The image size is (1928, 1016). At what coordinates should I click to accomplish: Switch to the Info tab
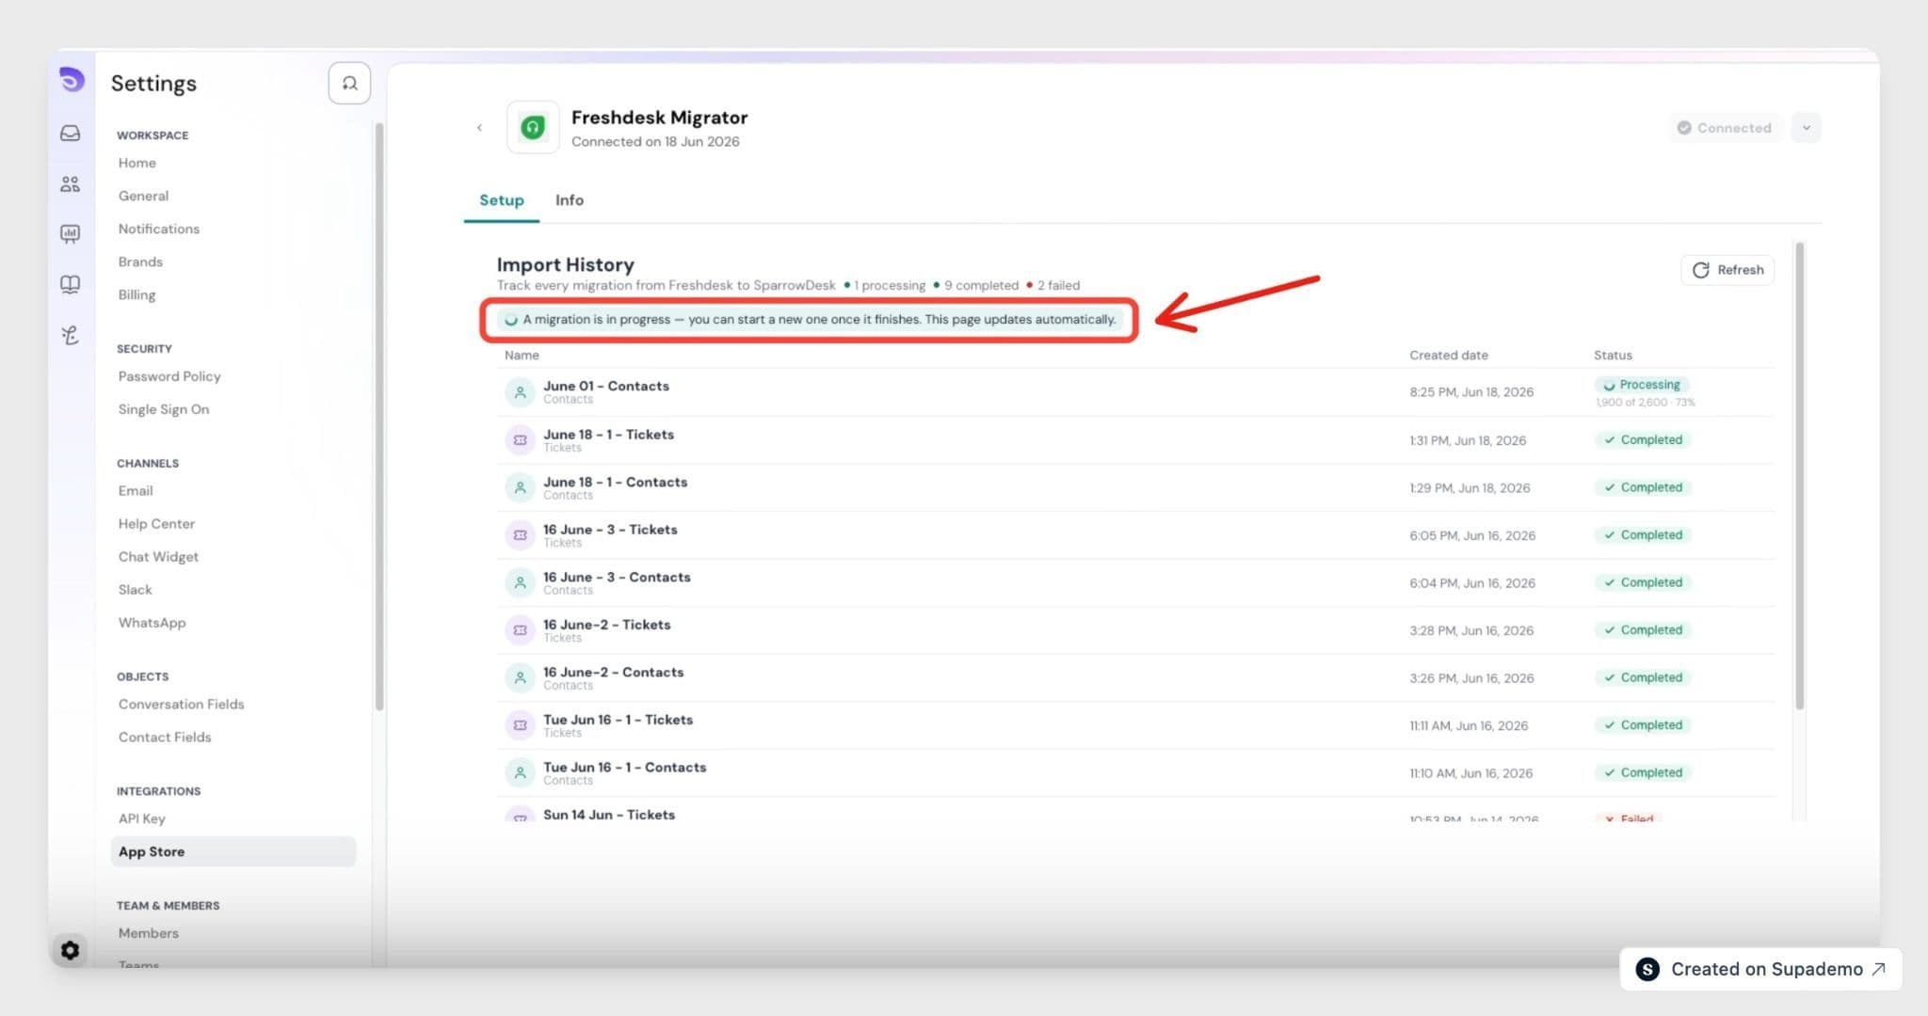pos(570,200)
